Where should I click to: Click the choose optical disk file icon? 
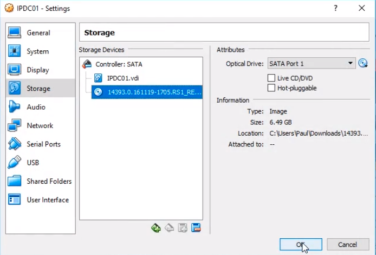coord(363,64)
